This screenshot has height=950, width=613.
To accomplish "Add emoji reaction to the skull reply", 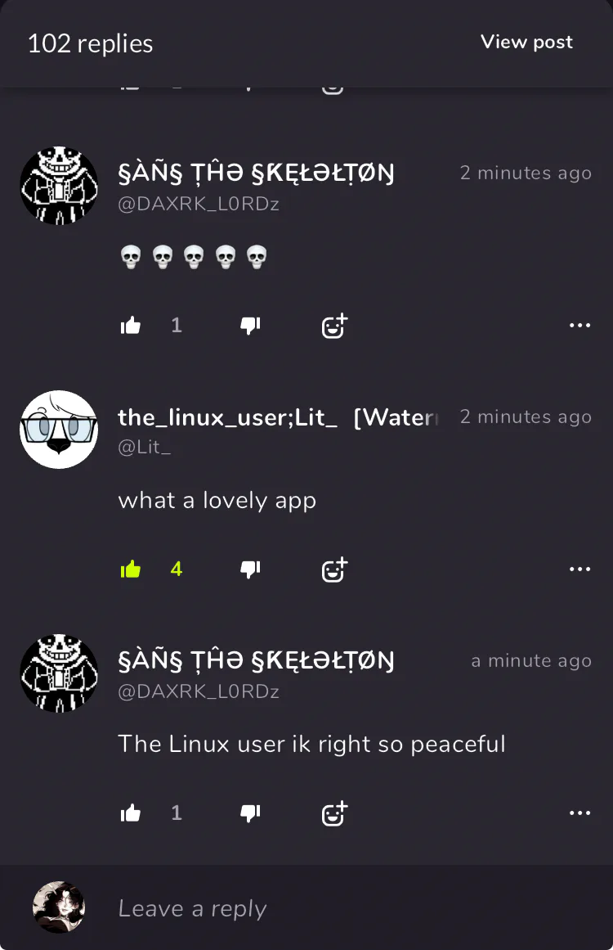I will (x=334, y=326).
